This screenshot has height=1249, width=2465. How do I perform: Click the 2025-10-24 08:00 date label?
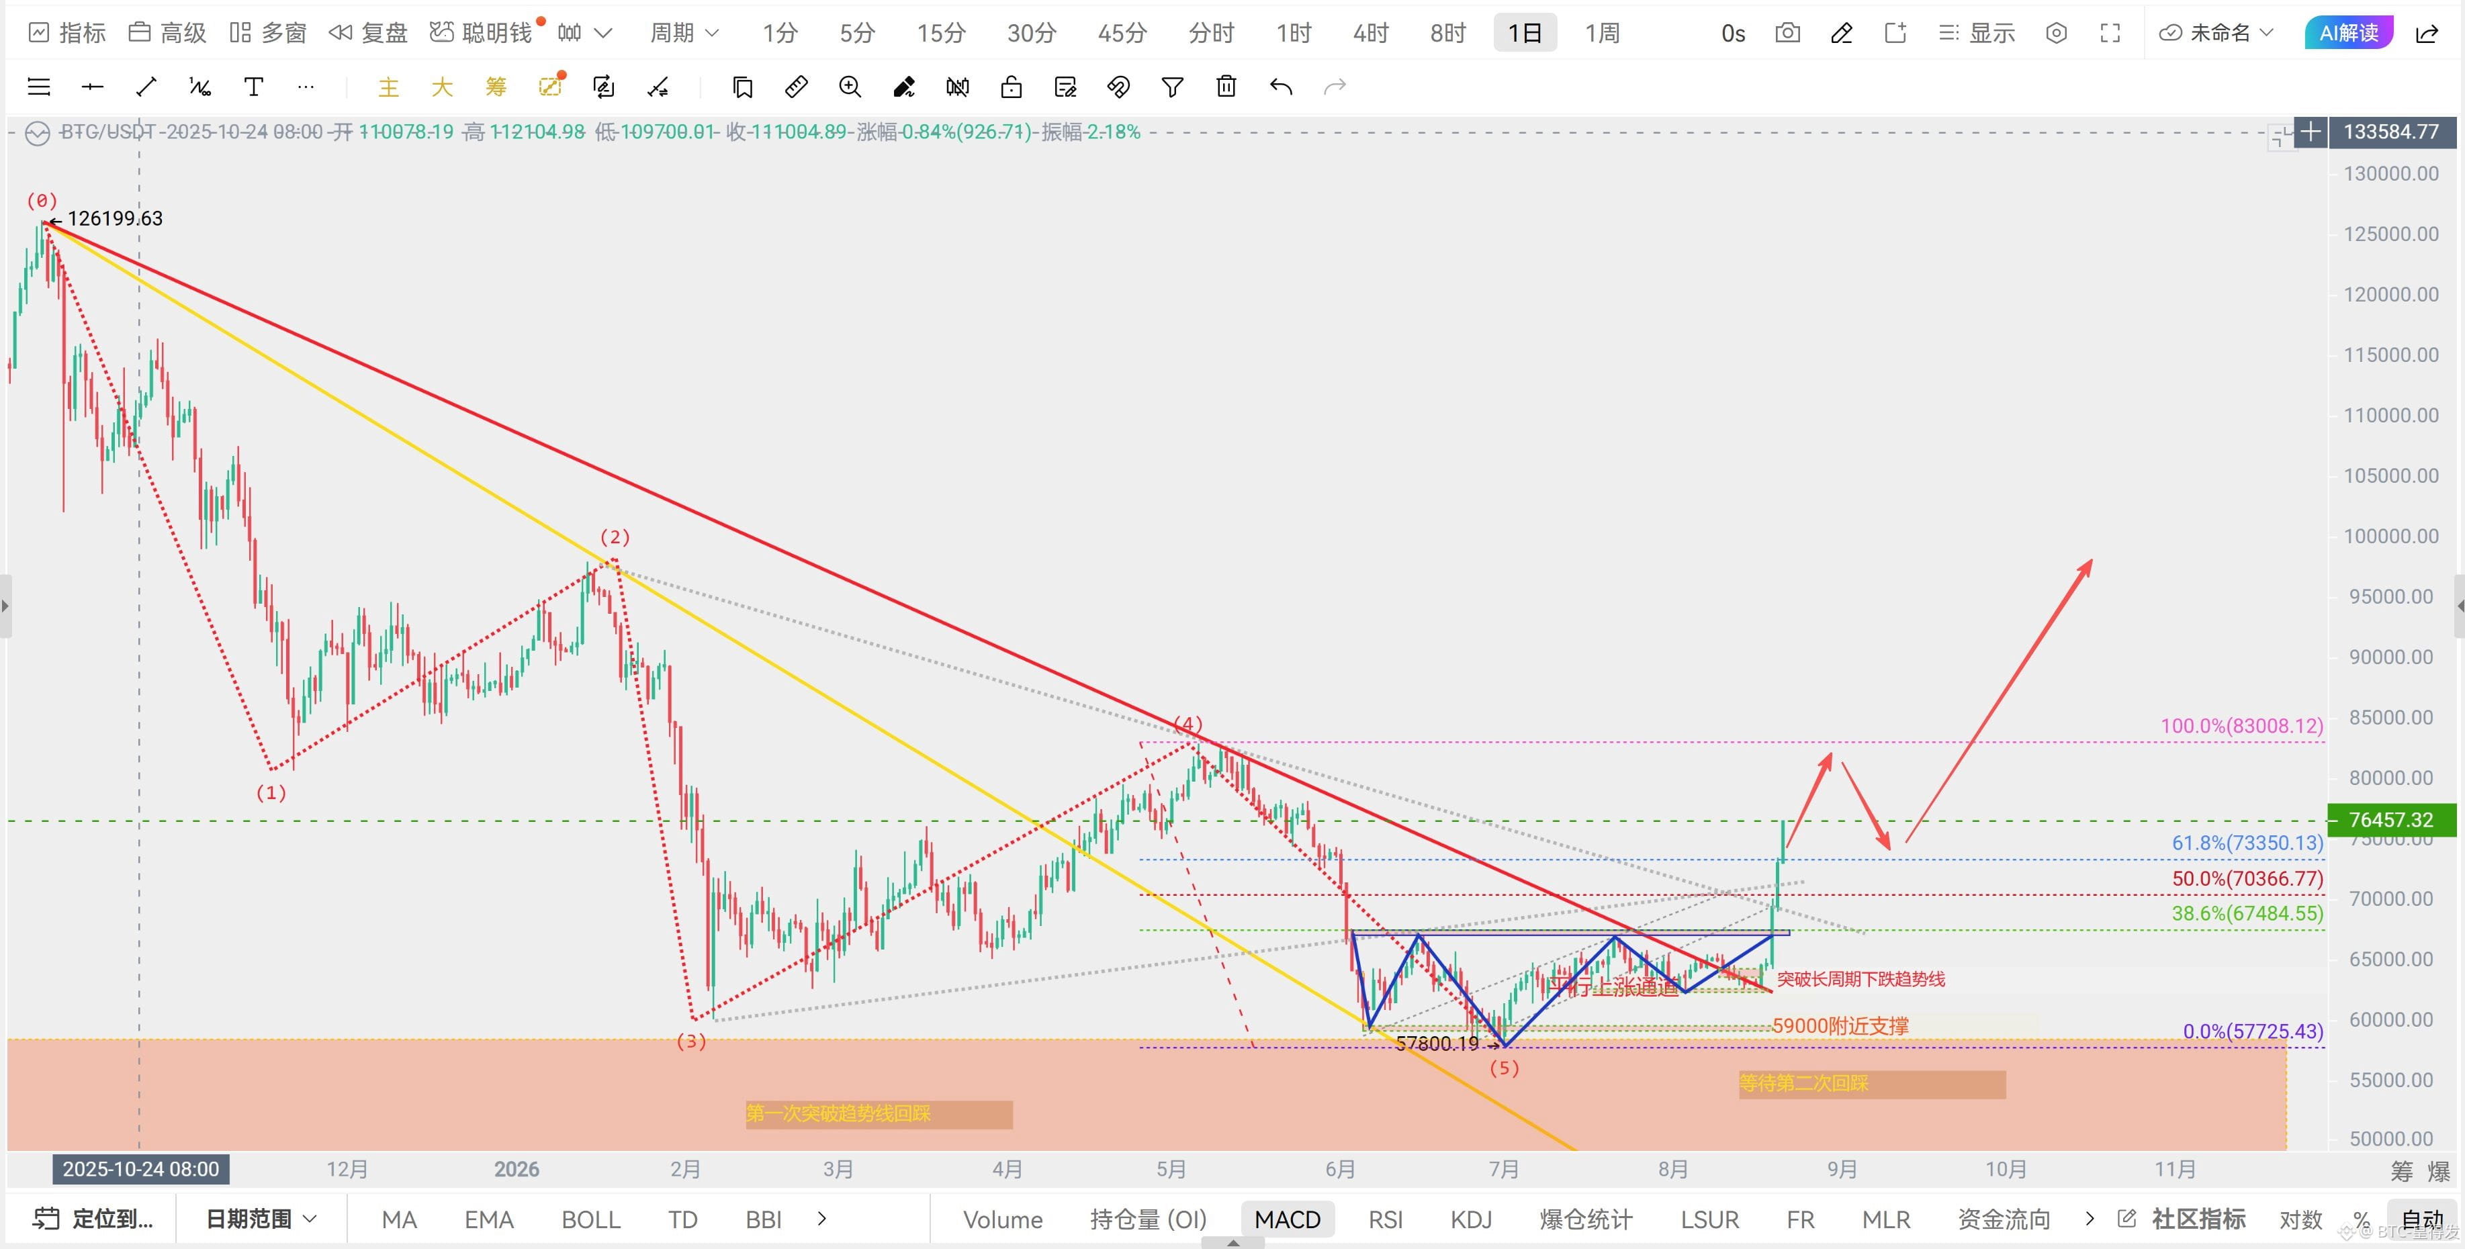click(140, 1168)
